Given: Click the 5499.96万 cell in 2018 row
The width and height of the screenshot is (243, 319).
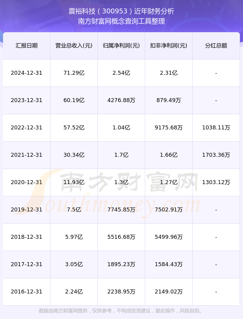Looking at the screenshot, I should click(169, 237).
